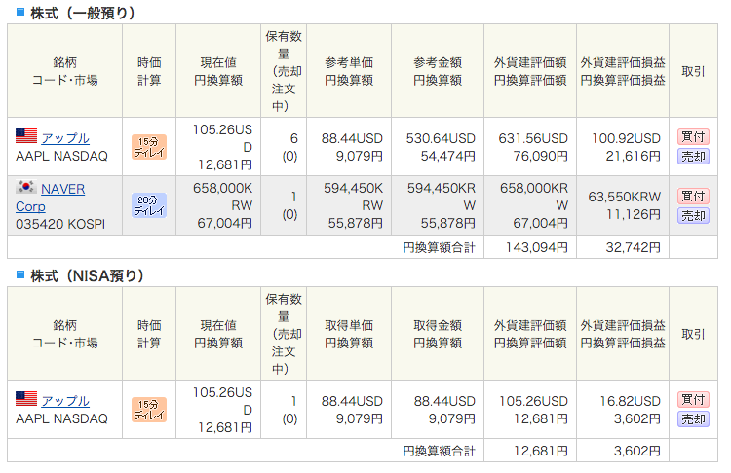Image resolution: width=731 pixels, height=473 pixels.
Task: Click US flag icon in 一般預り Apple row
Action: (26, 136)
